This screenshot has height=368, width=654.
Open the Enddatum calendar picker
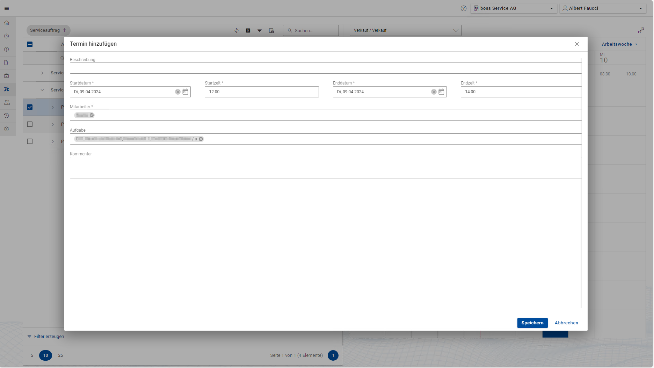coord(441,92)
